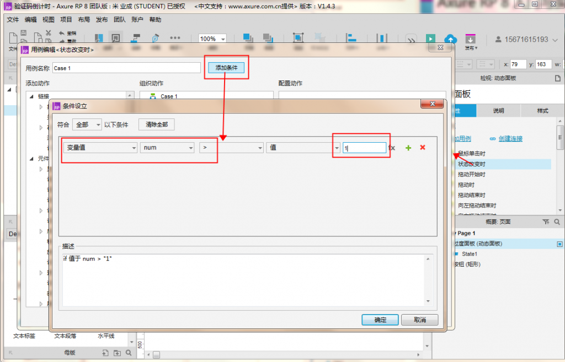
Task: Click the 确定 button in condition dialog
Action: [380, 320]
